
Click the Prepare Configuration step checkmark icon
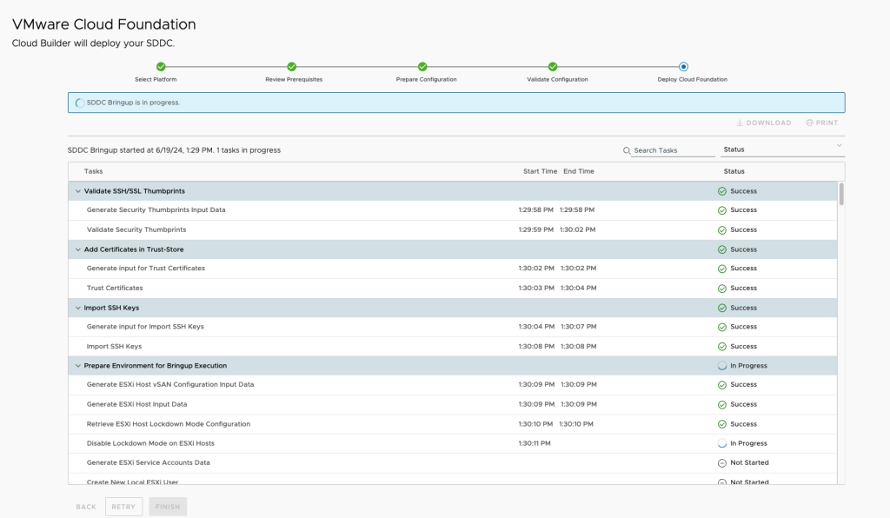pyautogui.click(x=422, y=67)
